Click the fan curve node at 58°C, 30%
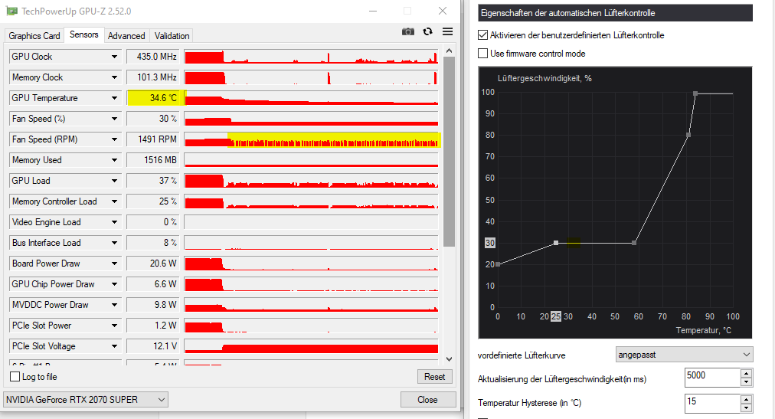The image size is (775, 419). tap(634, 243)
